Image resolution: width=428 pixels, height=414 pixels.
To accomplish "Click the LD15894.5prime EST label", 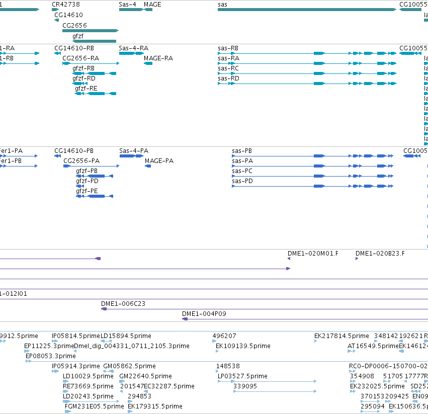I will coord(126,336).
